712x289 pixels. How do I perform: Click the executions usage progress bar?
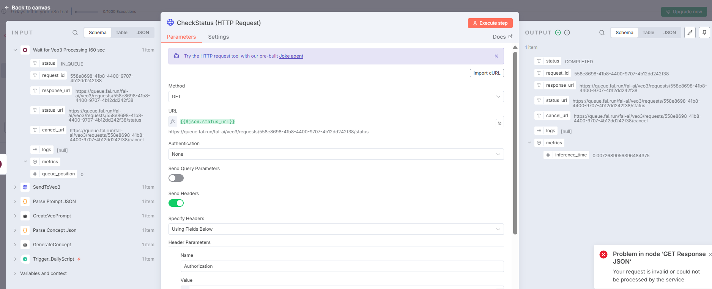click(x=87, y=12)
